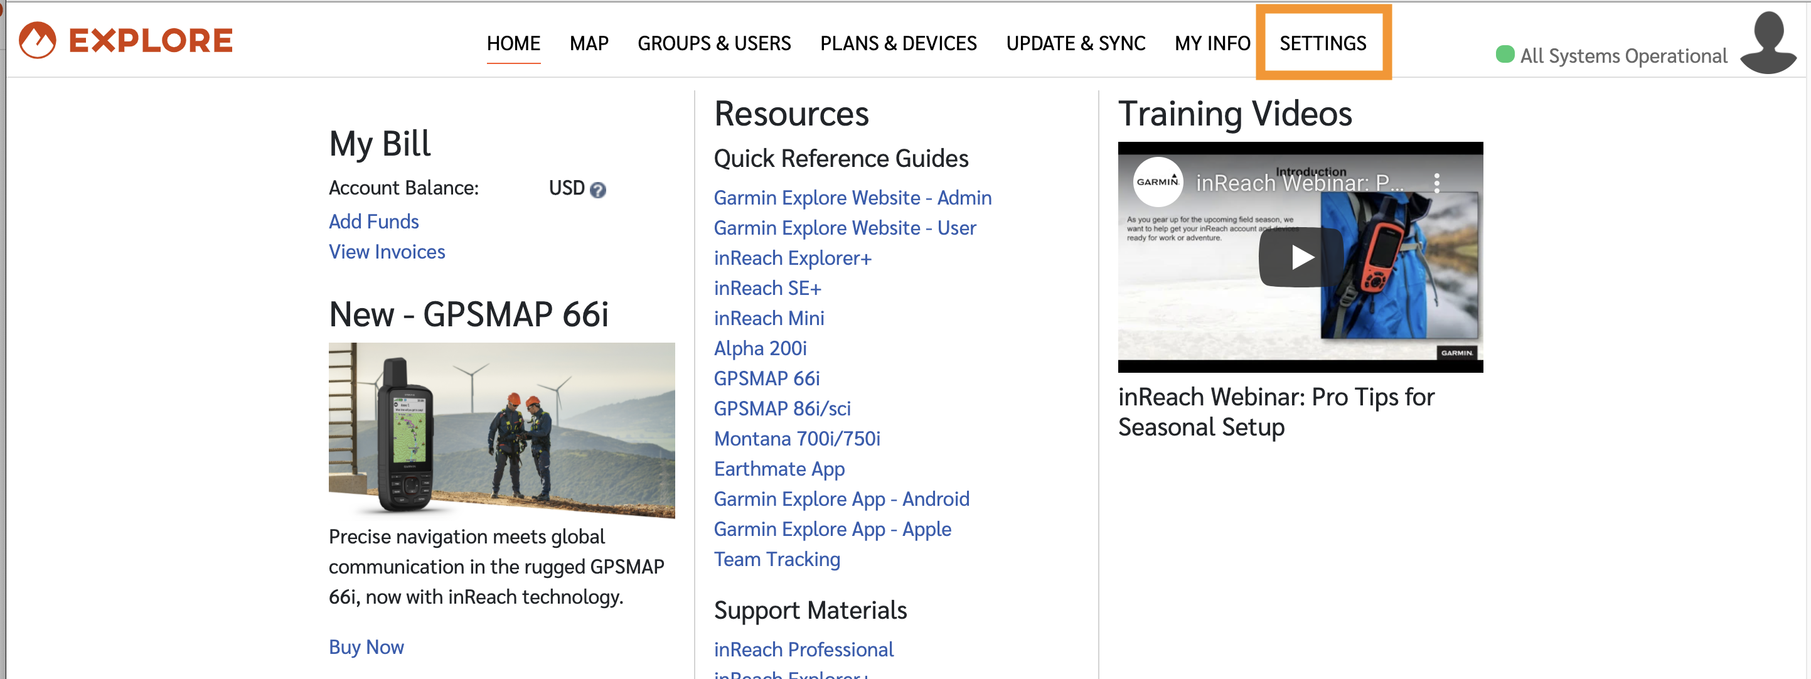
Task: Open GROUPS & USERS tab
Action: pos(714,43)
